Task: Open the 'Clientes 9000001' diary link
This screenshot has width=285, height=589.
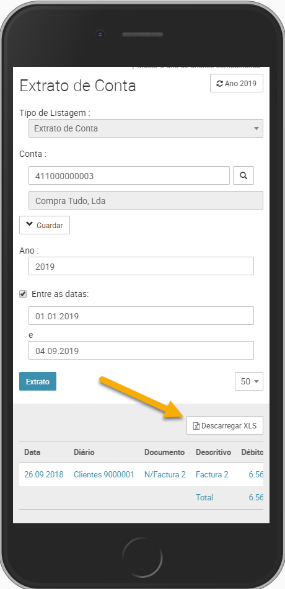Action: tap(103, 474)
